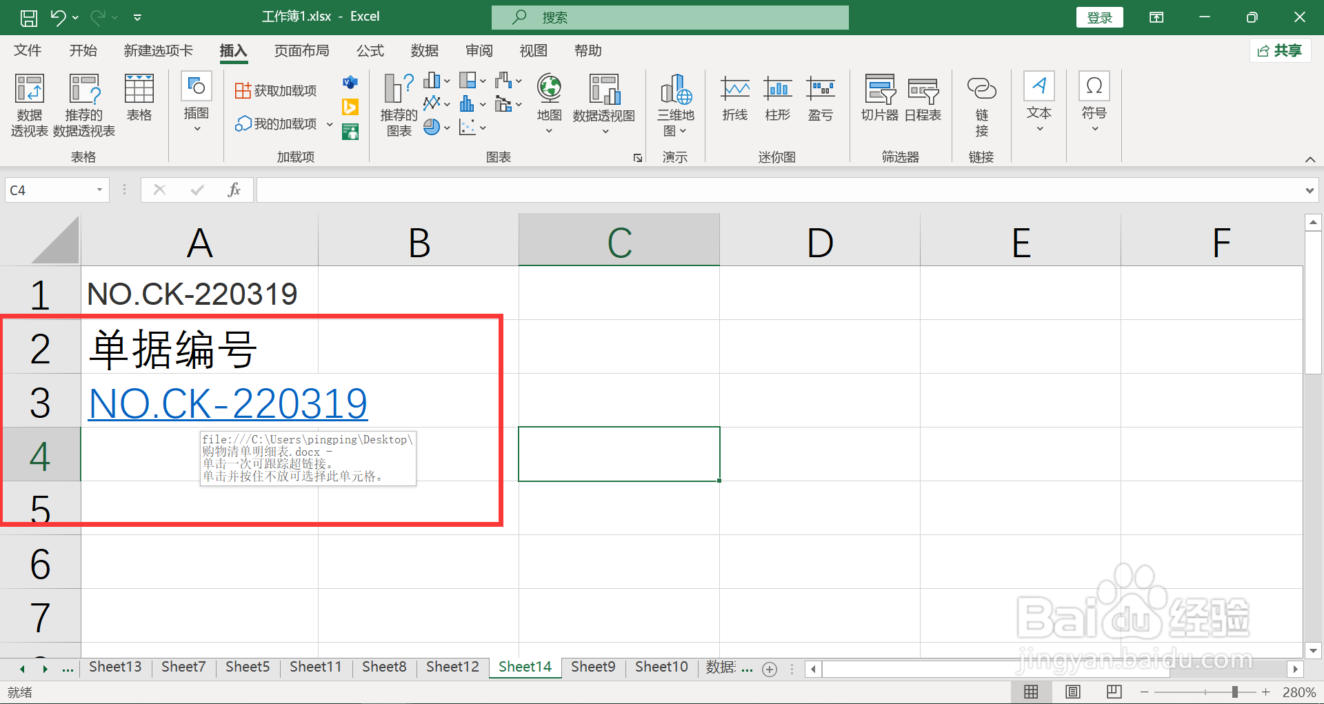This screenshot has height=704, width=1324.
Task: Click the zoom out minus button
Action: coord(1145,692)
